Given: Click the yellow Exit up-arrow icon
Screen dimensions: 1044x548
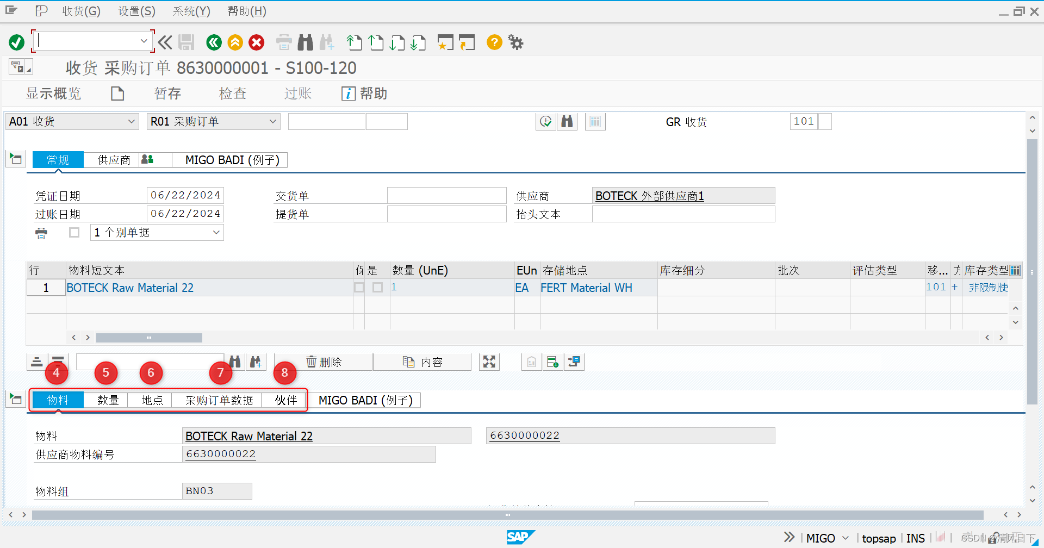Looking at the screenshot, I should (x=235, y=42).
